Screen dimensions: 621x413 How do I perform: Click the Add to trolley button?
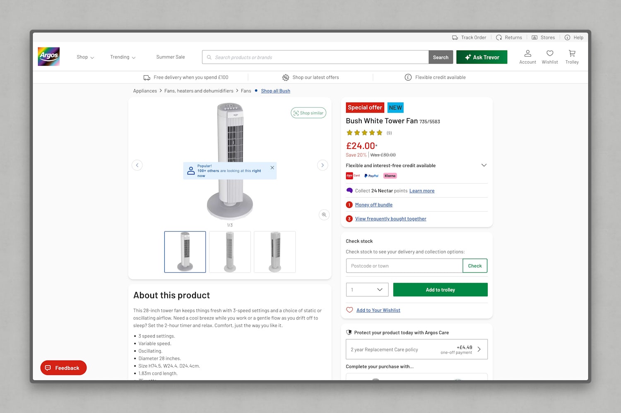tap(440, 290)
